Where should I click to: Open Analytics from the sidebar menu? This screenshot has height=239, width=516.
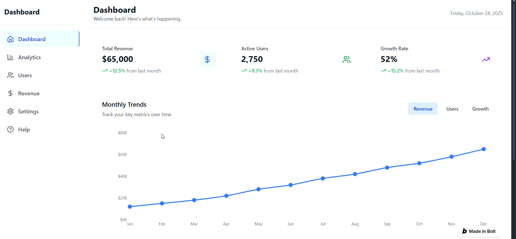(x=29, y=57)
